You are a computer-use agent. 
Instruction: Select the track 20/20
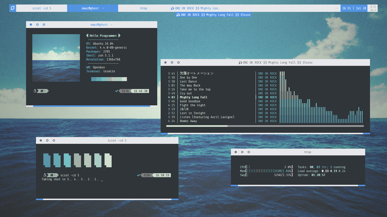(x=184, y=109)
